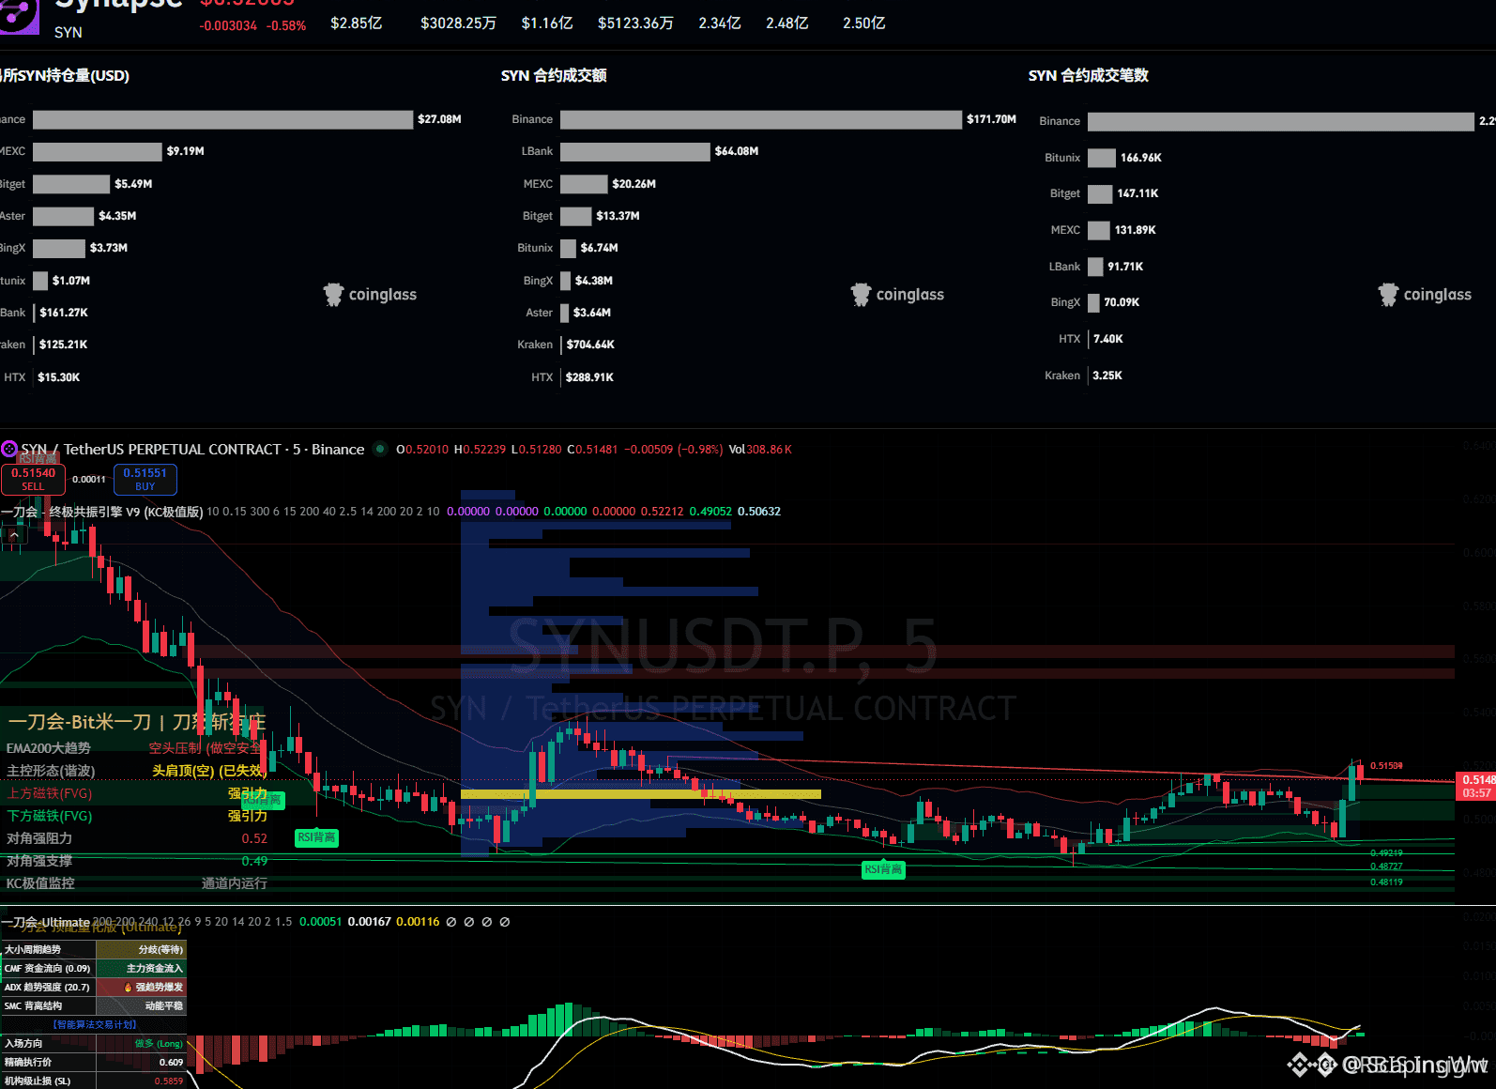
Task: Click the high price H0.52239 value
Action: tap(480, 450)
